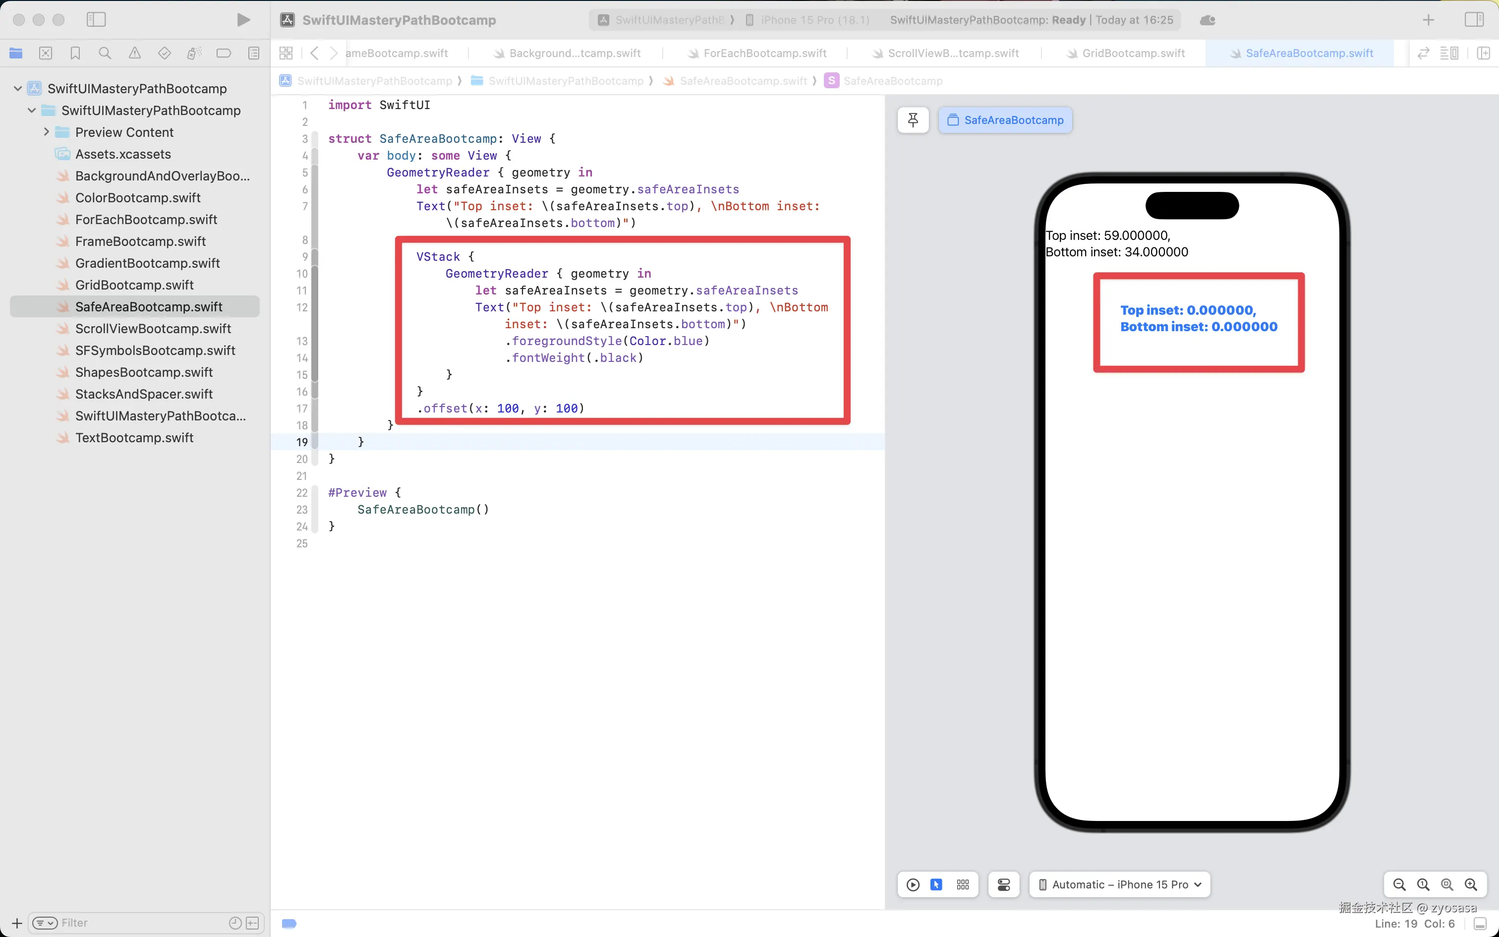The image size is (1499, 937).
Task: Switch to ForEachBootcamp.swift tab
Action: pyautogui.click(x=764, y=54)
